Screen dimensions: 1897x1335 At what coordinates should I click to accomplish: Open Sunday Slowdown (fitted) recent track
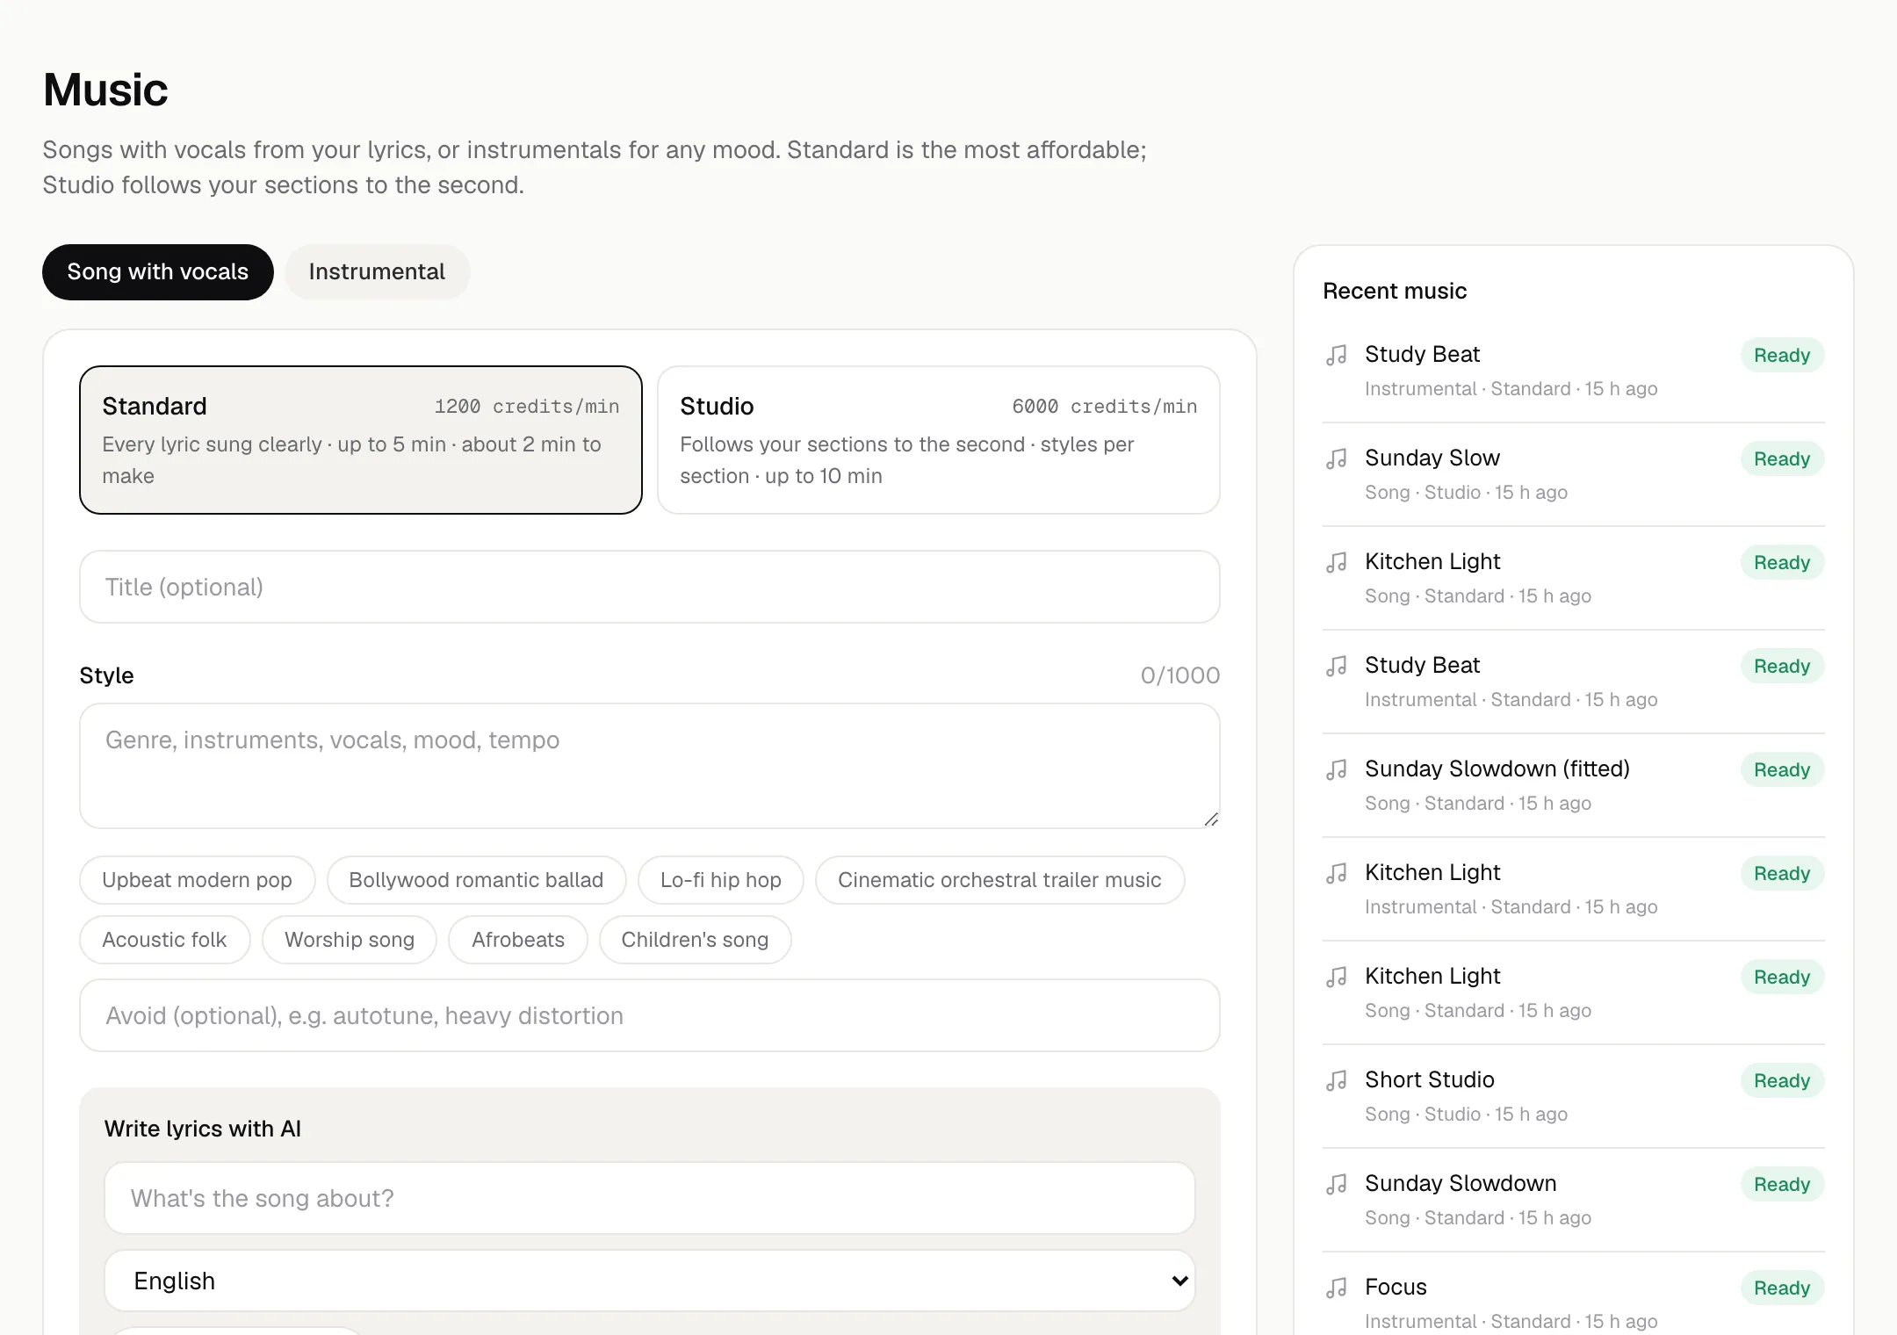point(1574,785)
